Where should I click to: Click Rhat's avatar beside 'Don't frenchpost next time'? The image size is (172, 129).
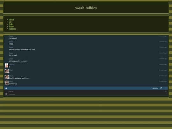click(7, 77)
